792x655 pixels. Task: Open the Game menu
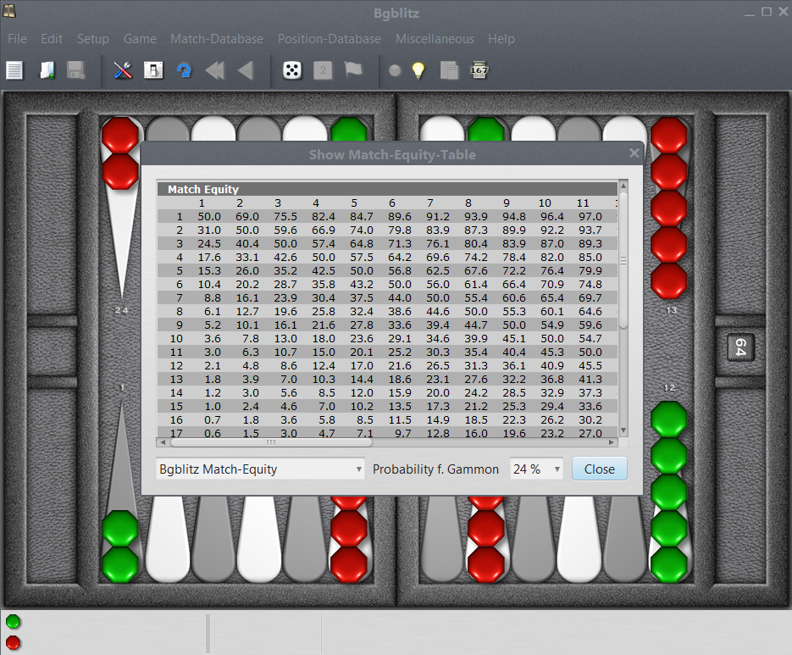pos(140,39)
